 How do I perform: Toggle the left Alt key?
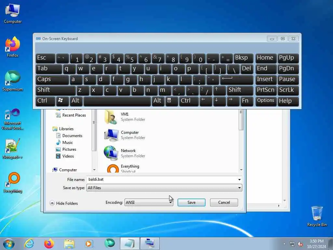coord(76,101)
